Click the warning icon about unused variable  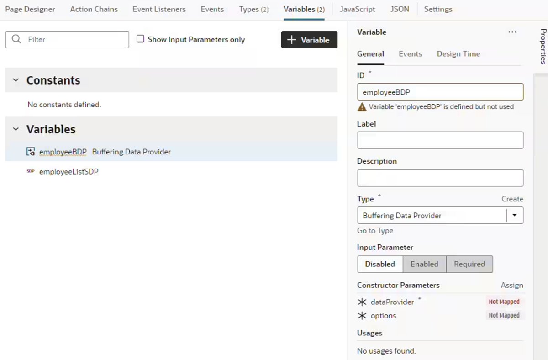pos(362,106)
